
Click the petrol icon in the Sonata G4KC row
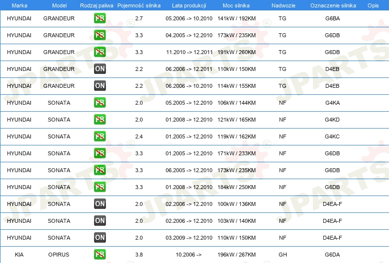[99, 136]
